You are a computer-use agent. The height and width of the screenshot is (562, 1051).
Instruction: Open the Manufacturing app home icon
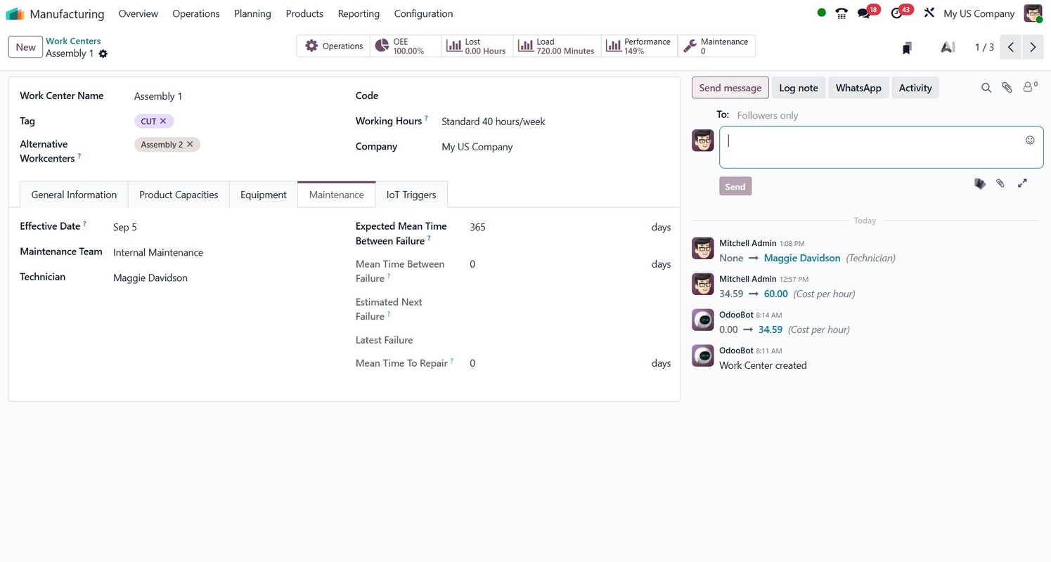(15, 13)
